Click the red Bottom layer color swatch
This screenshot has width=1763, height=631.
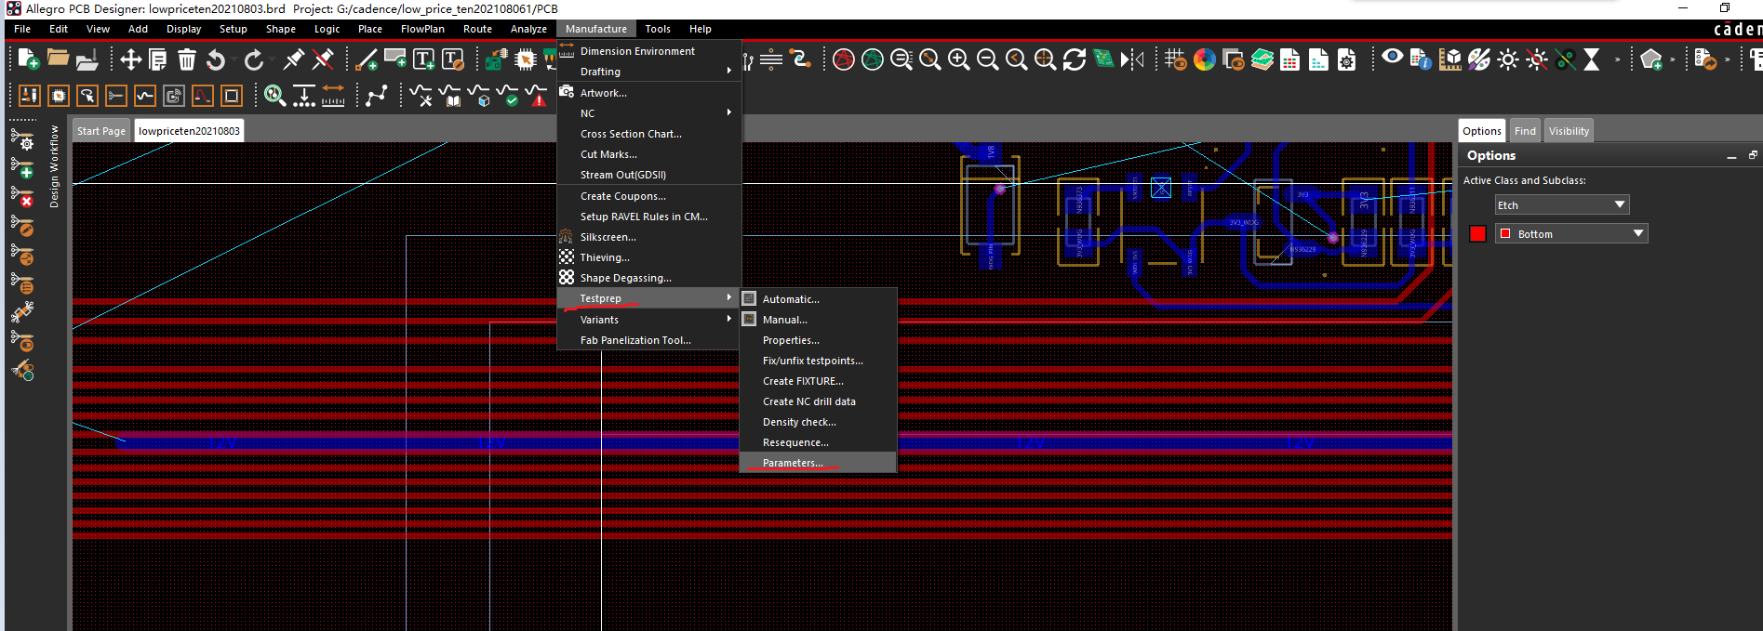[x=1477, y=233]
